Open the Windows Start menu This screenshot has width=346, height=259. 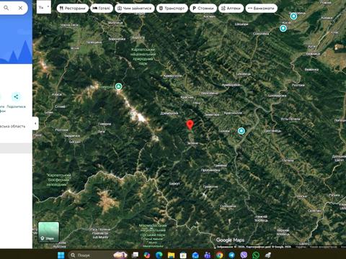click(x=61, y=255)
